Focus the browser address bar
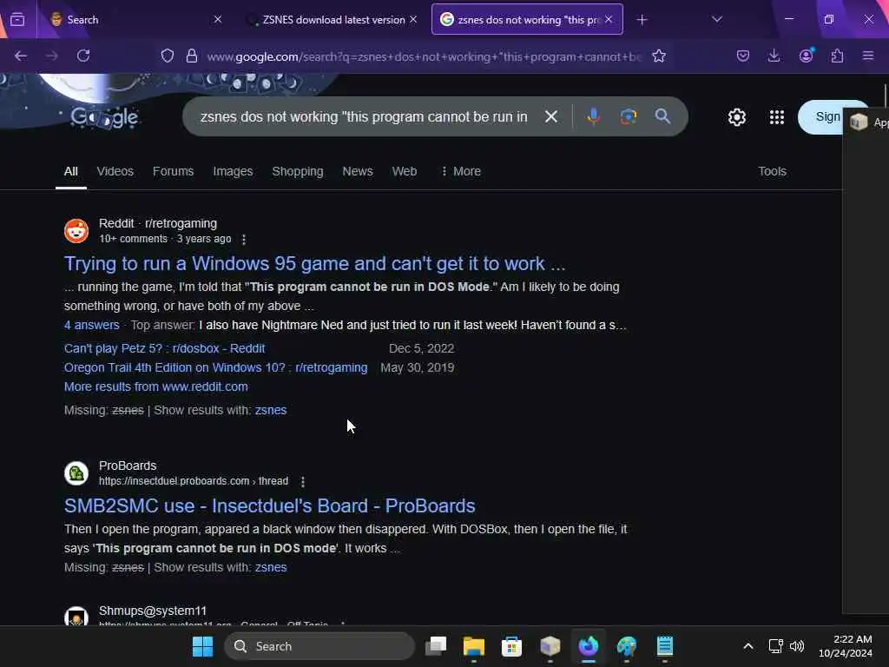Viewport: 889px width, 667px height. (x=424, y=56)
